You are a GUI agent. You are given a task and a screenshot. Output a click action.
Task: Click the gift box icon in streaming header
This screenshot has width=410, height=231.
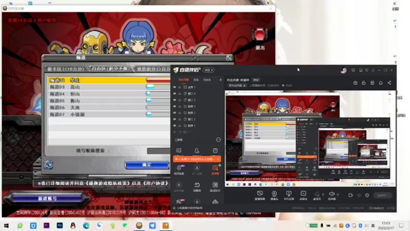point(355,83)
